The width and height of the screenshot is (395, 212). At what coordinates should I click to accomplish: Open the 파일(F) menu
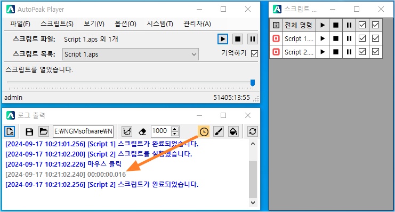20,24
